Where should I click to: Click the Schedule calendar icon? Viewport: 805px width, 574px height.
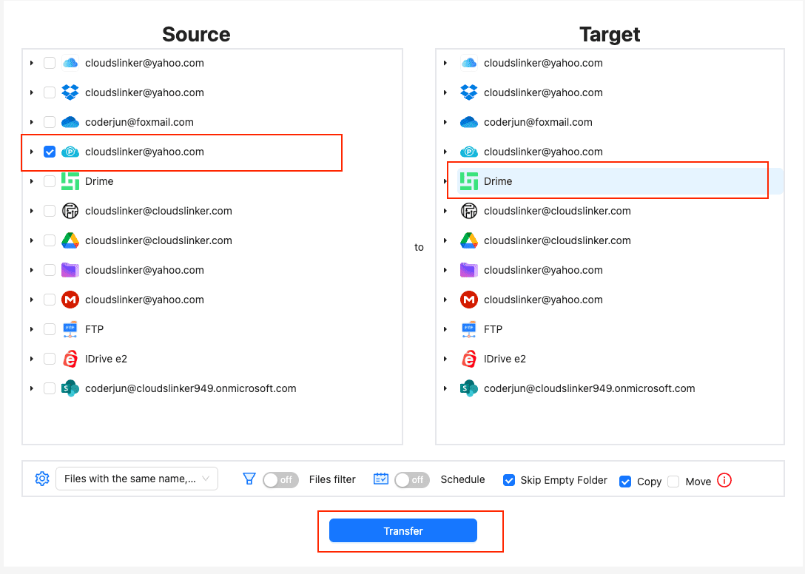tap(381, 479)
